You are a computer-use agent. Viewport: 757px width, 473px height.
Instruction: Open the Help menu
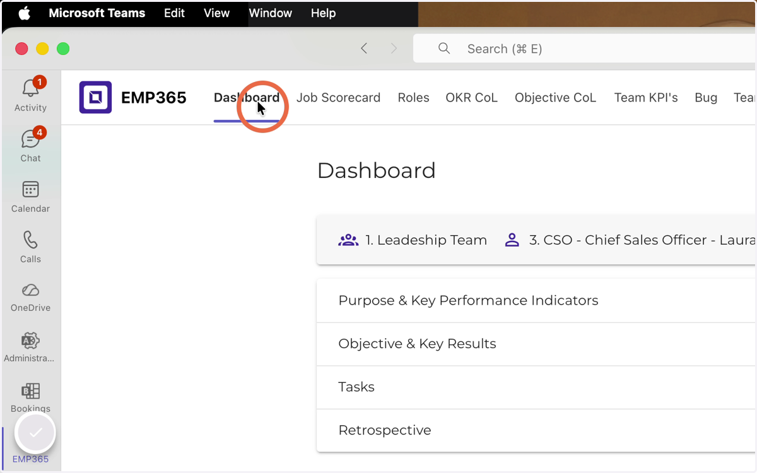[x=323, y=13]
